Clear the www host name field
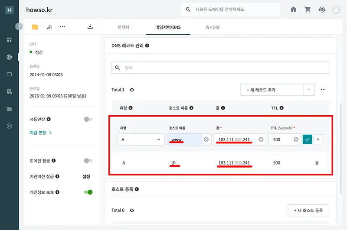Viewport: 347px width, 230px height. [206, 139]
